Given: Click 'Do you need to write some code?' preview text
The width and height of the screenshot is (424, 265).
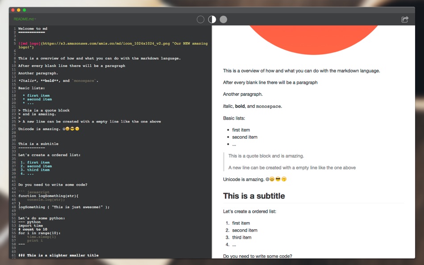Looking at the screenshot, I should click(258, 256).
